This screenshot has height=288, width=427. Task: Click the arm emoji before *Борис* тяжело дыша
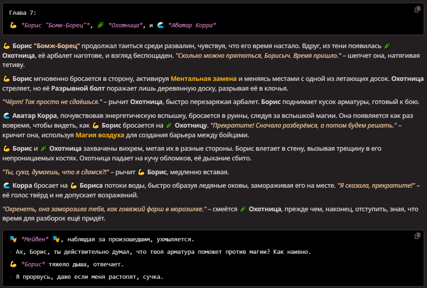(x=13, y=264)
